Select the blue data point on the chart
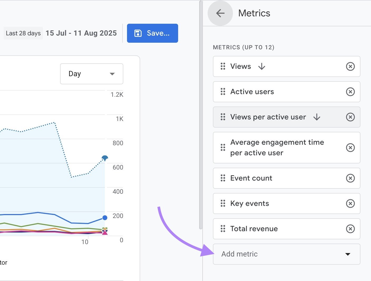The image size is (371, 281). (105, 158)
